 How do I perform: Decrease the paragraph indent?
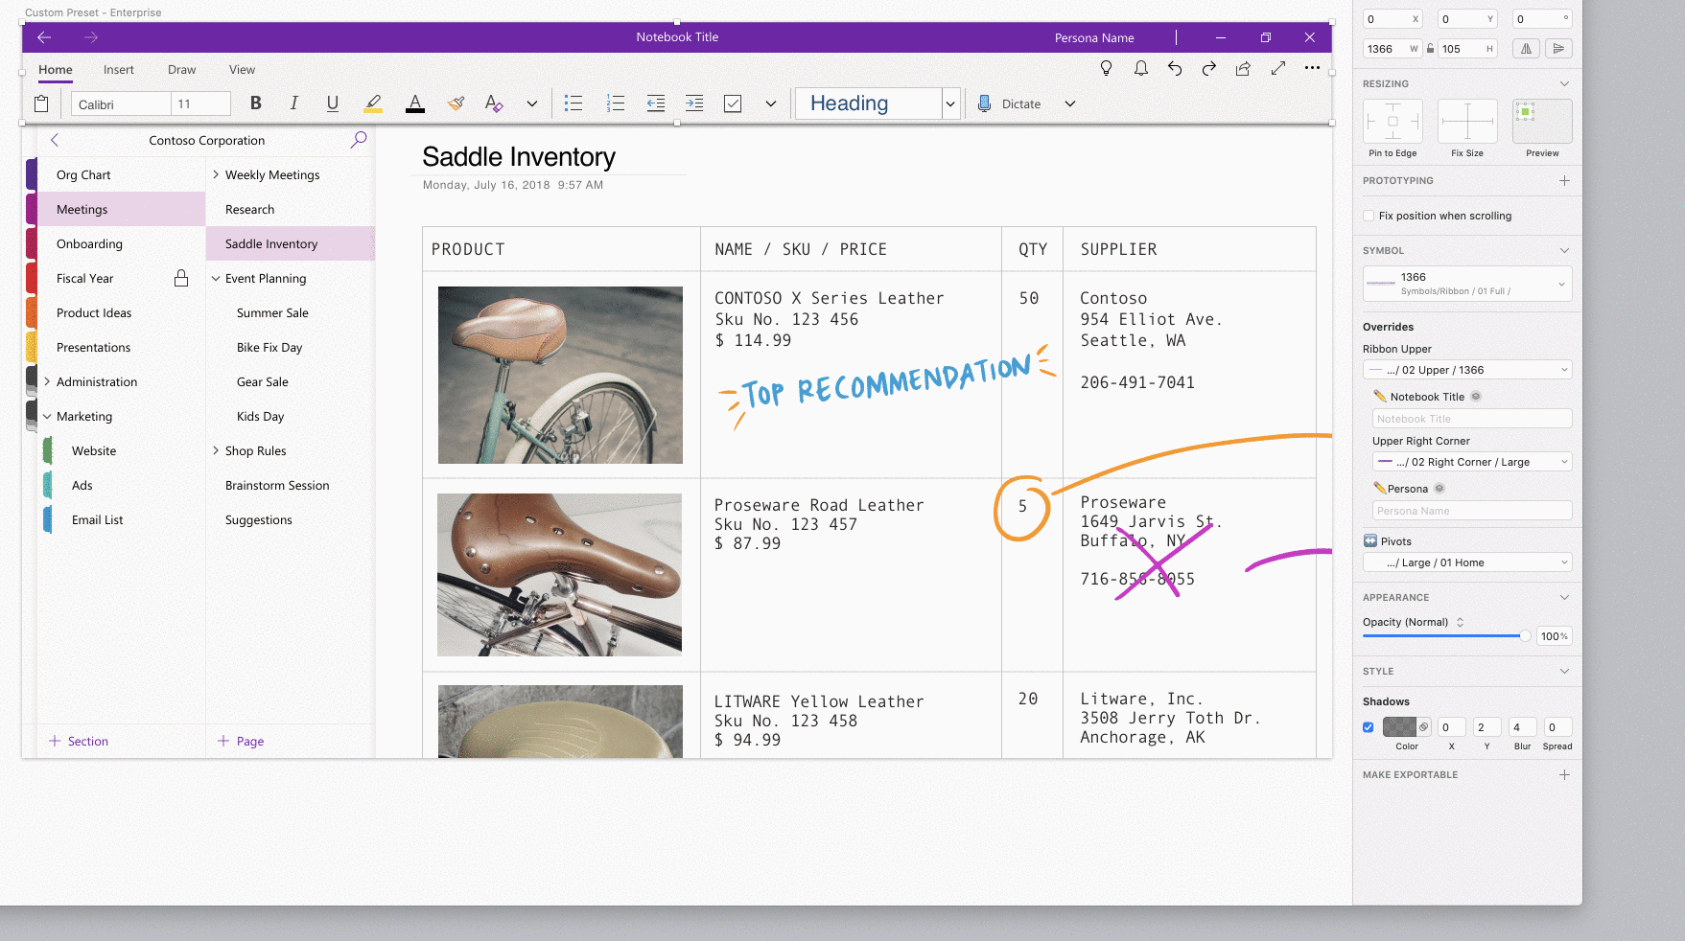[656, 103]
